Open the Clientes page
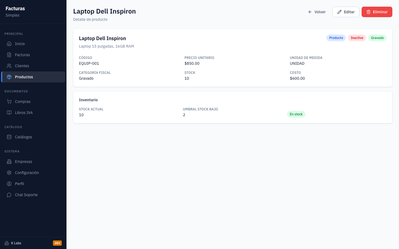Viewport: 399px width, 249px height. (33, 66)
